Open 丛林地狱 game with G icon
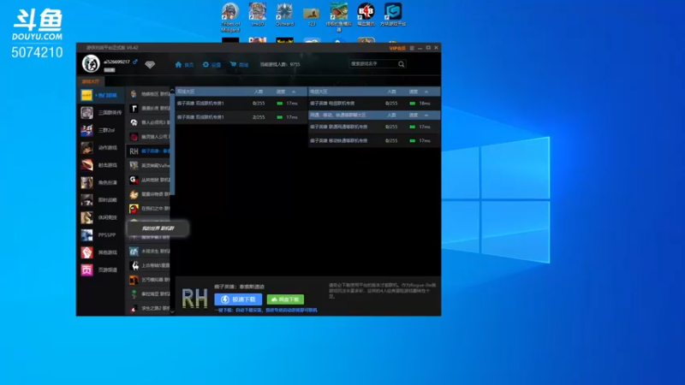This screenshot has height=385, width=685. point(148,180)
